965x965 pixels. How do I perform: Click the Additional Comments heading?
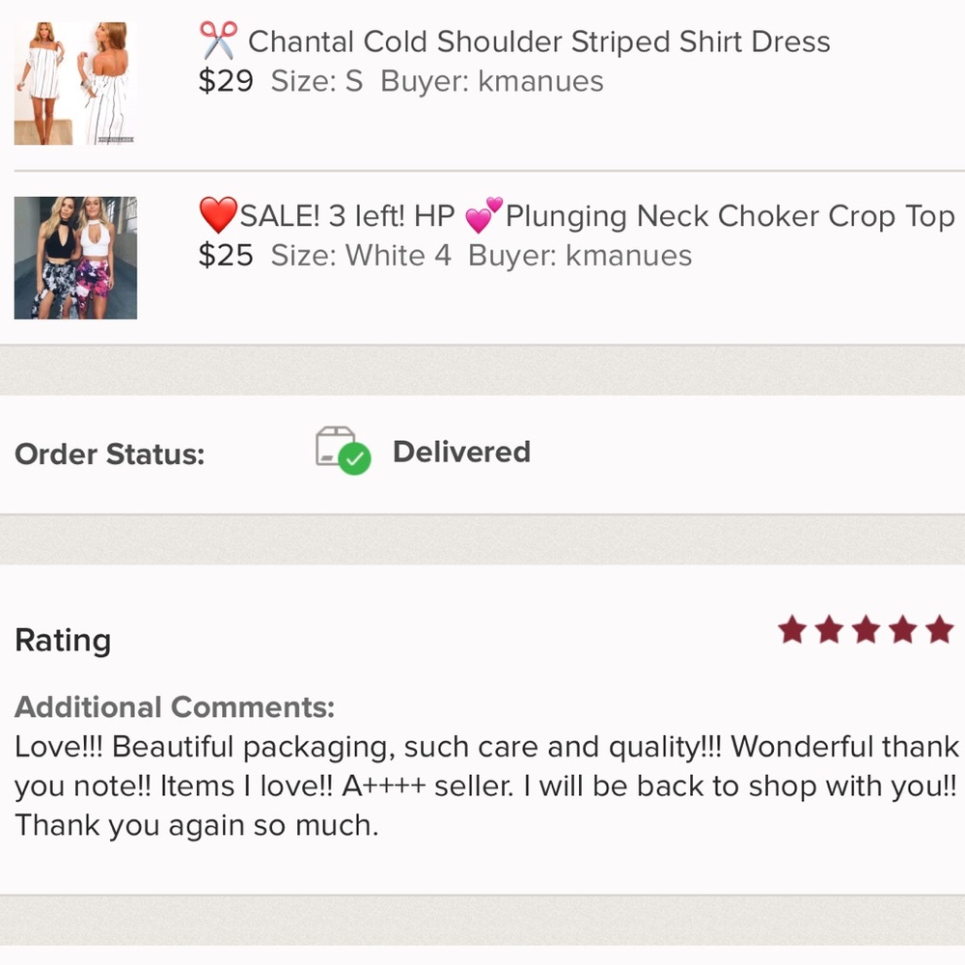pyautogui.click(x=175, y=707)
